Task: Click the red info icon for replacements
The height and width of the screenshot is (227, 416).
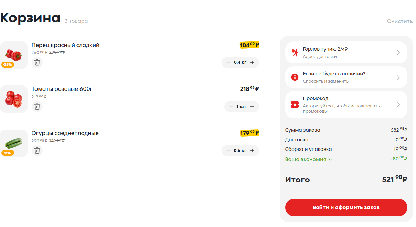Action: tap(295, 77)
